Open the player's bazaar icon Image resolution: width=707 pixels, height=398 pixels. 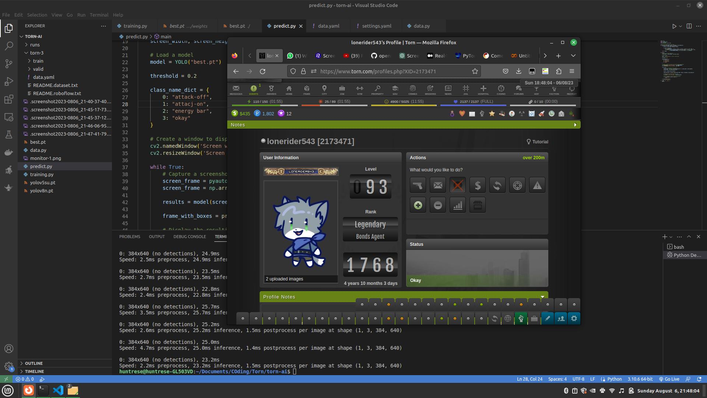point(478,205)
